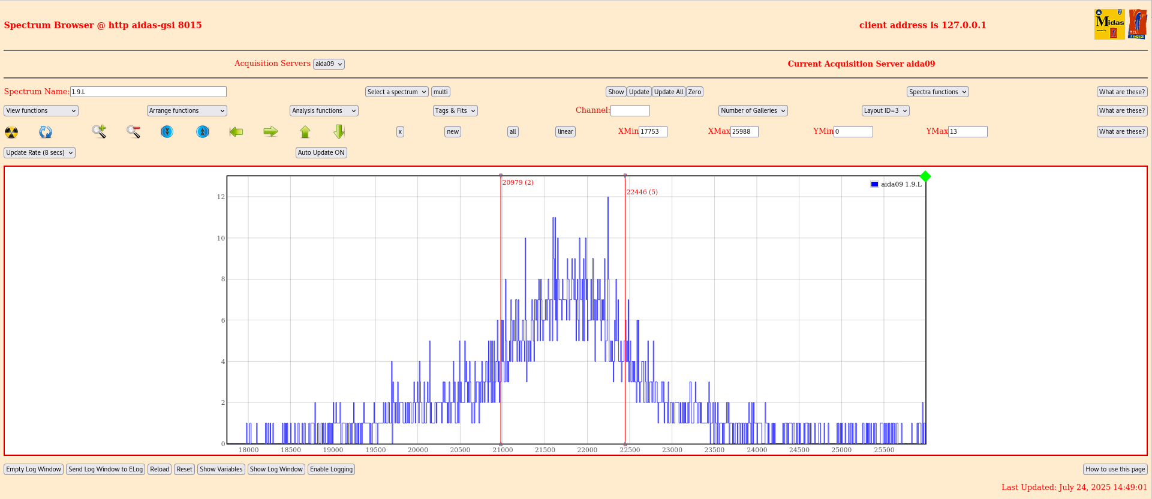Expand the Update Rate dropdown
Viewport: 1152px width, 499px height.
click(40, 152)
